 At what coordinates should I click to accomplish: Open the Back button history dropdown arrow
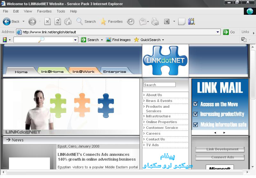(23, 21)
